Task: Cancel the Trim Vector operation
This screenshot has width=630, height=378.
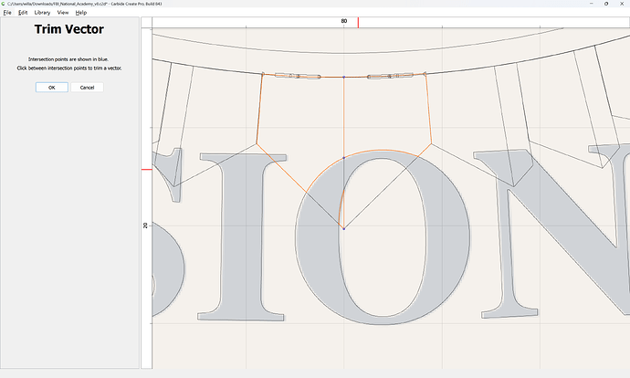Action: [x=87, y=87]
